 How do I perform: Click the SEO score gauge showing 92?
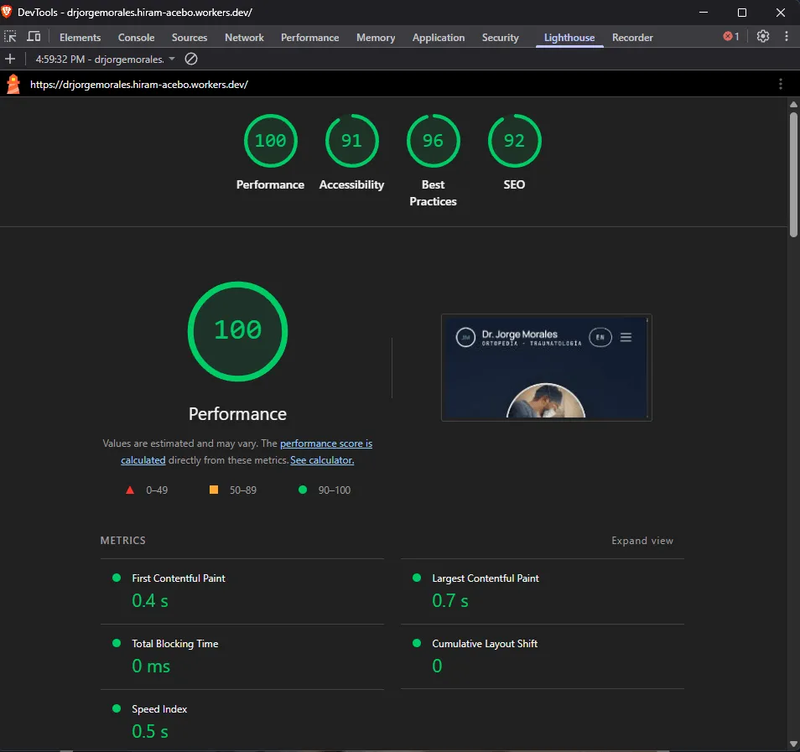click(x=514, y=141)
